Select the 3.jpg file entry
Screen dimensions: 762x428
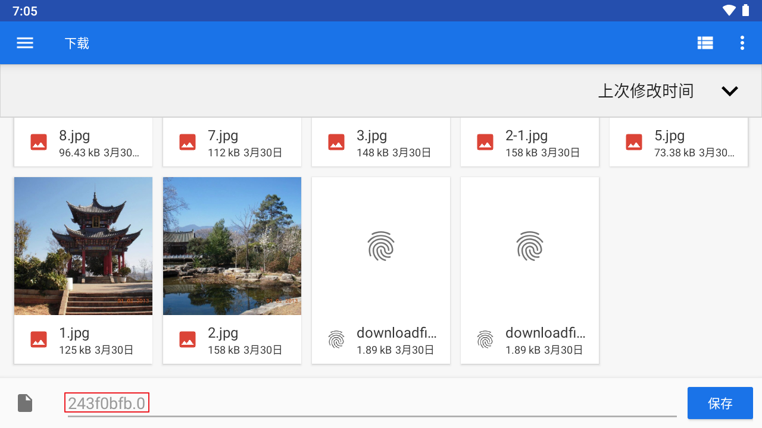point(381,142)
